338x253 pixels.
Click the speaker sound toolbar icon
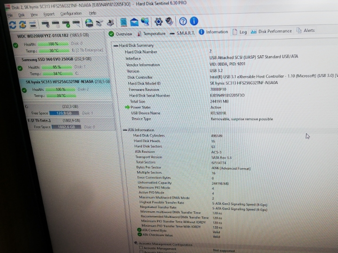pos(169,21)
